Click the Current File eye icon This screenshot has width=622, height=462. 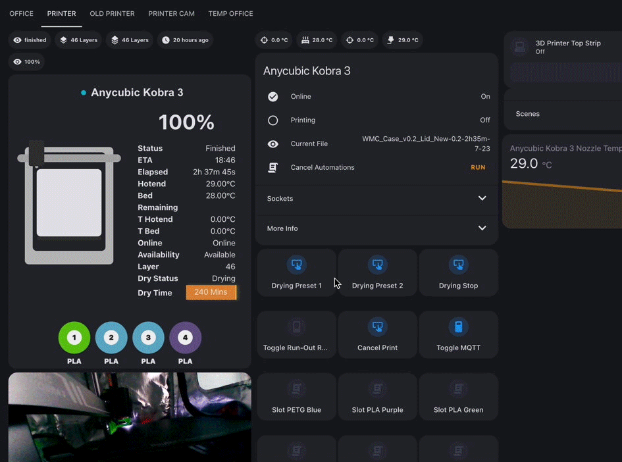[x=273, y=144]
